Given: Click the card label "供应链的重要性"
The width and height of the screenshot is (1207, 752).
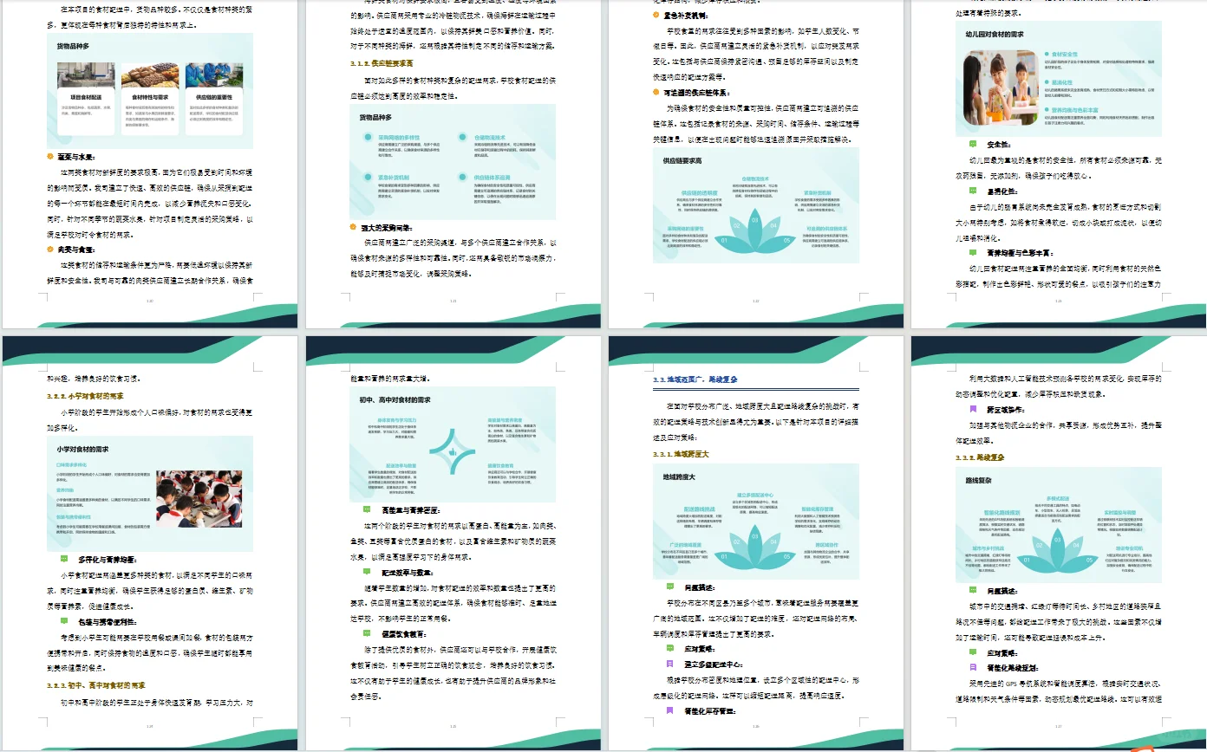Looking at the screenshot, I should tap(215, 98).
